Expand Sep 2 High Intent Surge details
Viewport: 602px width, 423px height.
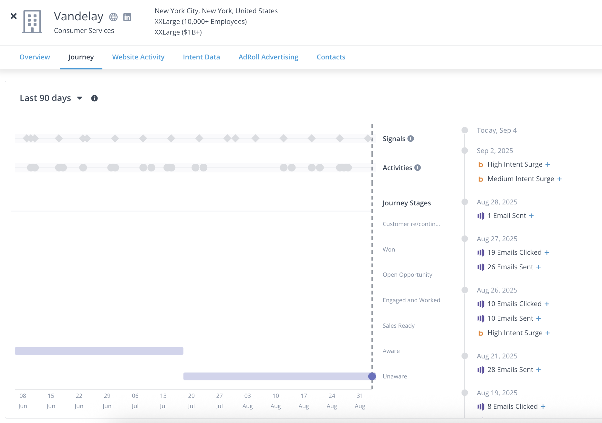click(548, 164)
